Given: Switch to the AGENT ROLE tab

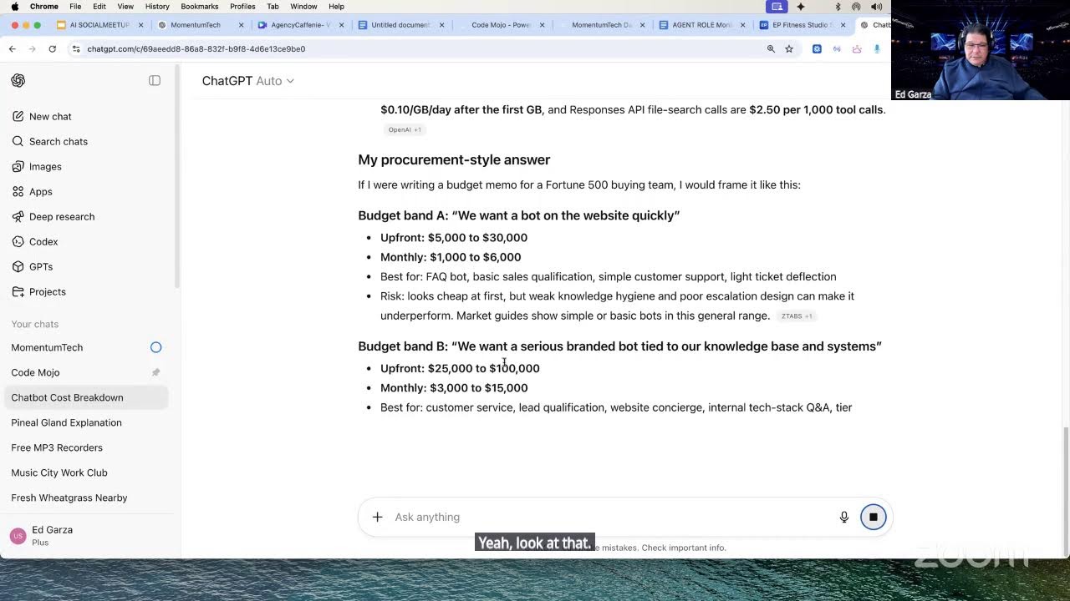Looking at the screenshot, I should (x=701, y=25).
